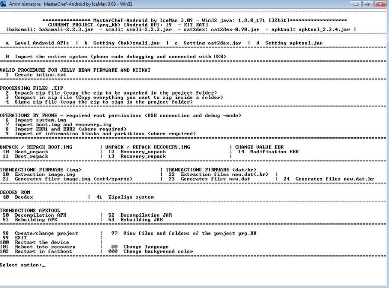Click 'VALID PROCEDURE FOR JELLY BEAN FIRMWARE' heading

point(75,70)
